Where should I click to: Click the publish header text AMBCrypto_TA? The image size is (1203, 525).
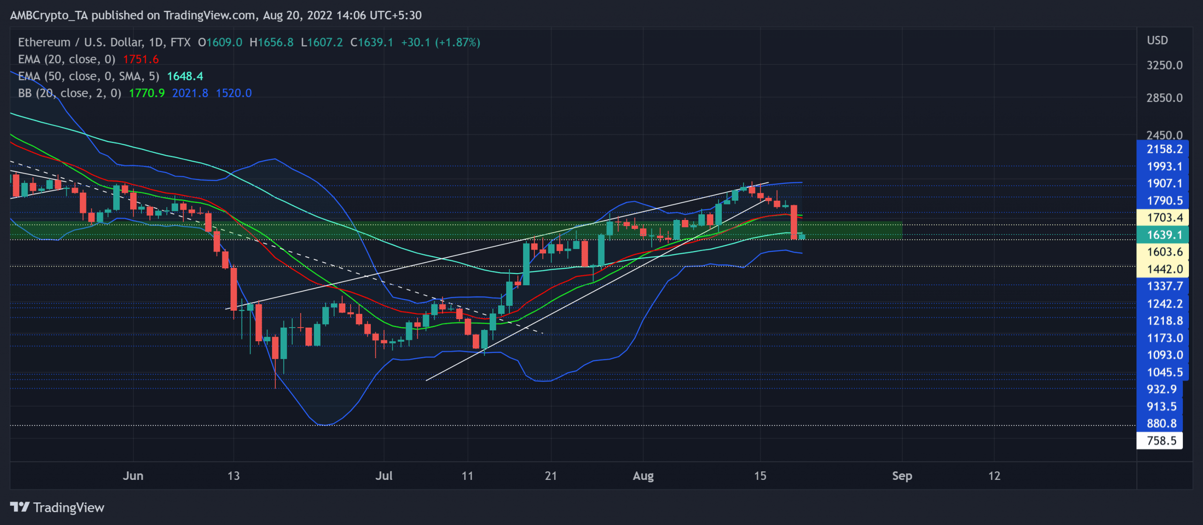point(49,16)
